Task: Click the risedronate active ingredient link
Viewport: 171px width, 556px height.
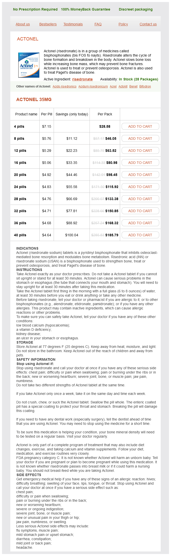Action: click(x=82, y=79)
